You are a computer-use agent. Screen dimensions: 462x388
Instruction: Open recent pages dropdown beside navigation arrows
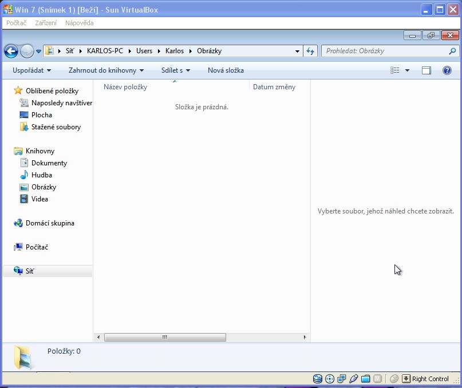[x=38, y=52]
